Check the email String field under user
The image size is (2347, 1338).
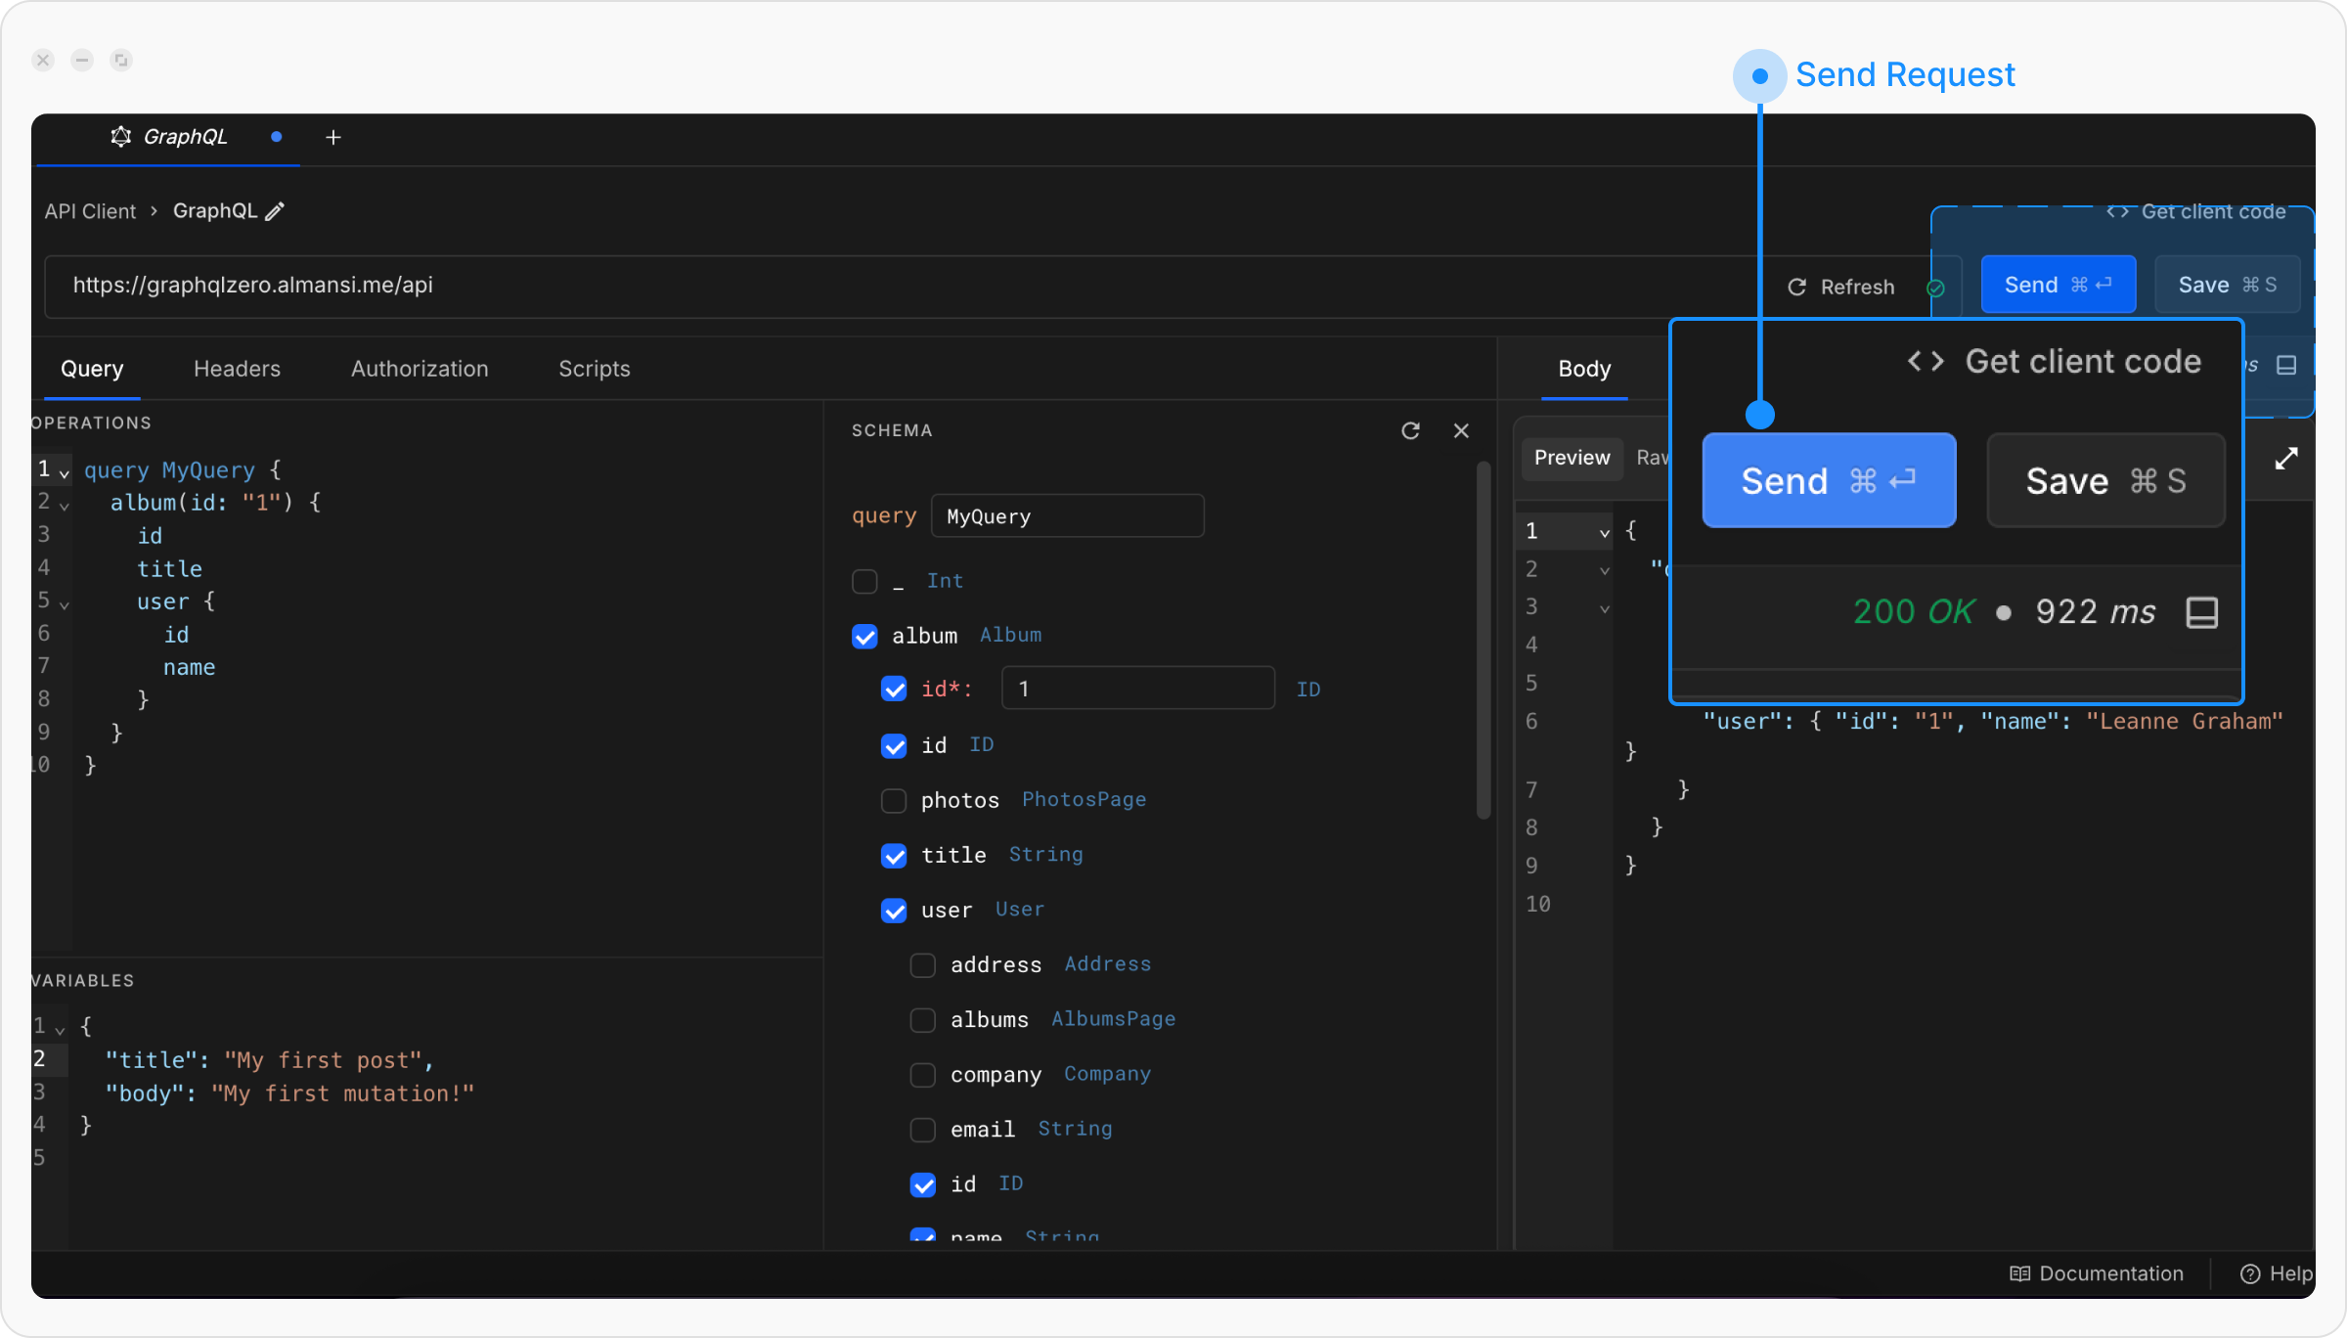click(923, 1130)
